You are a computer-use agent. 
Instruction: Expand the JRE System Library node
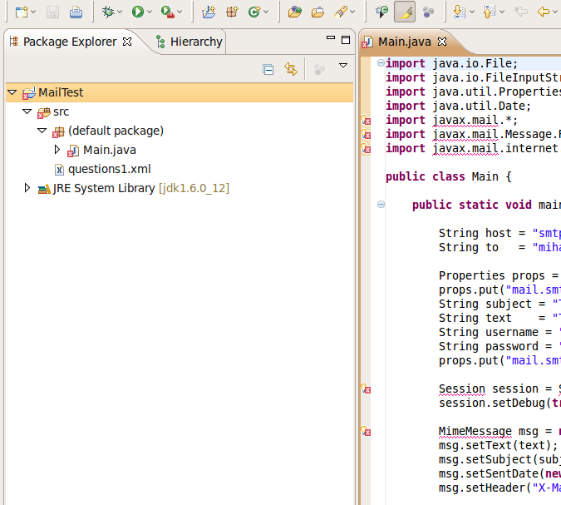pyautogui.click(x=27, y=188)
